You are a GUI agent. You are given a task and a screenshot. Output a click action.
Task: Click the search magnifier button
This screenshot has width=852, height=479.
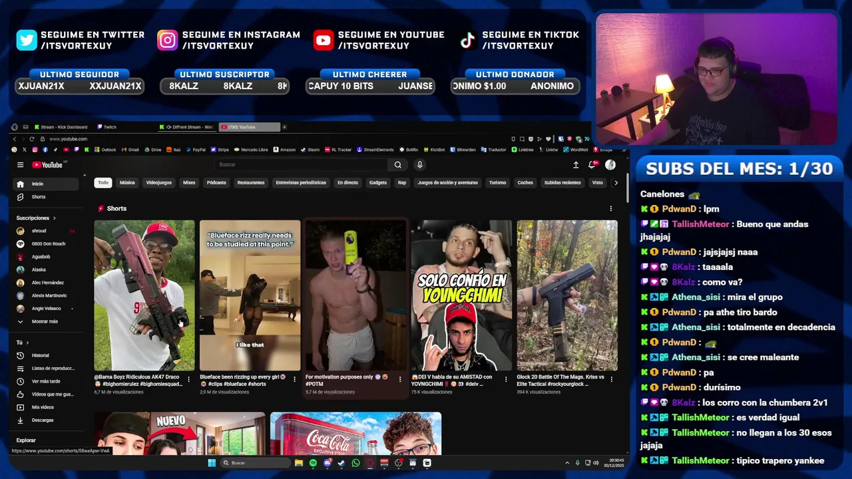click(x=398, y=165)
